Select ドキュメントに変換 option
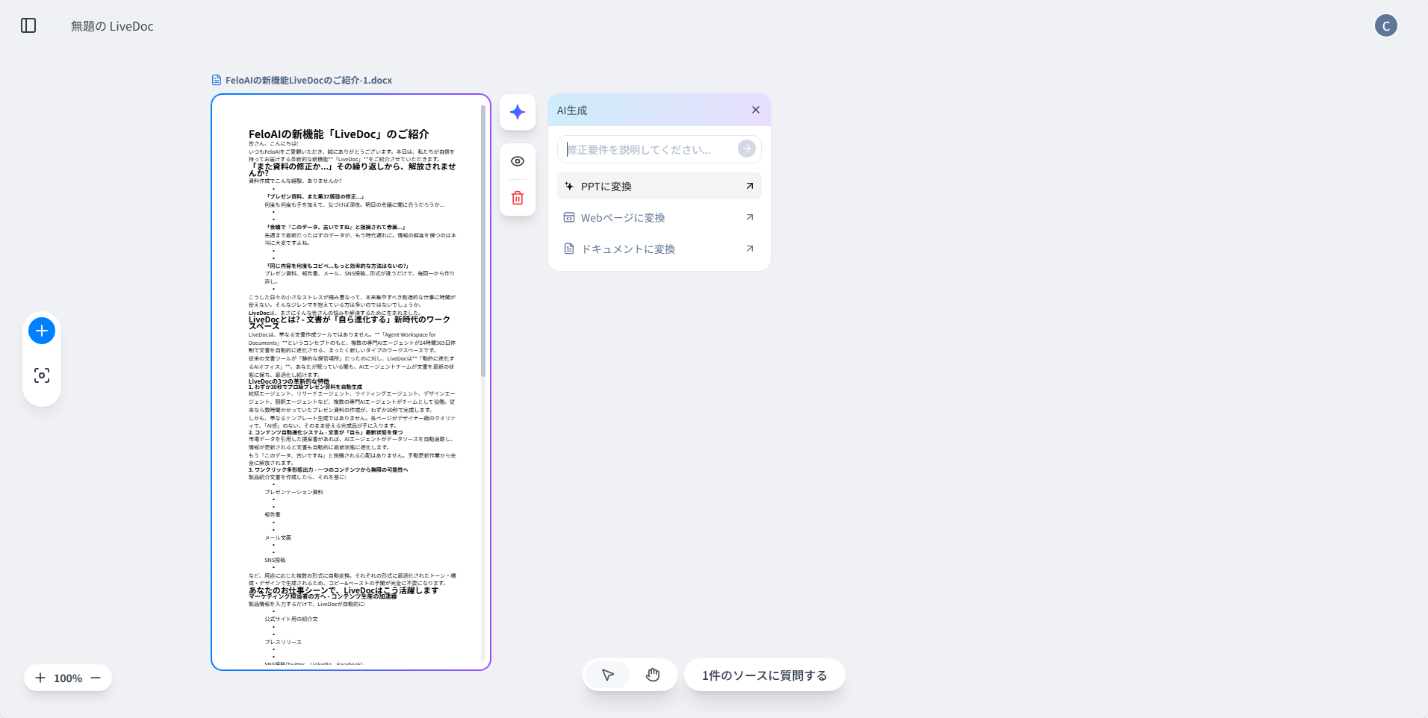The height and width of the screenshot is (718, 1428). point(659,249)
